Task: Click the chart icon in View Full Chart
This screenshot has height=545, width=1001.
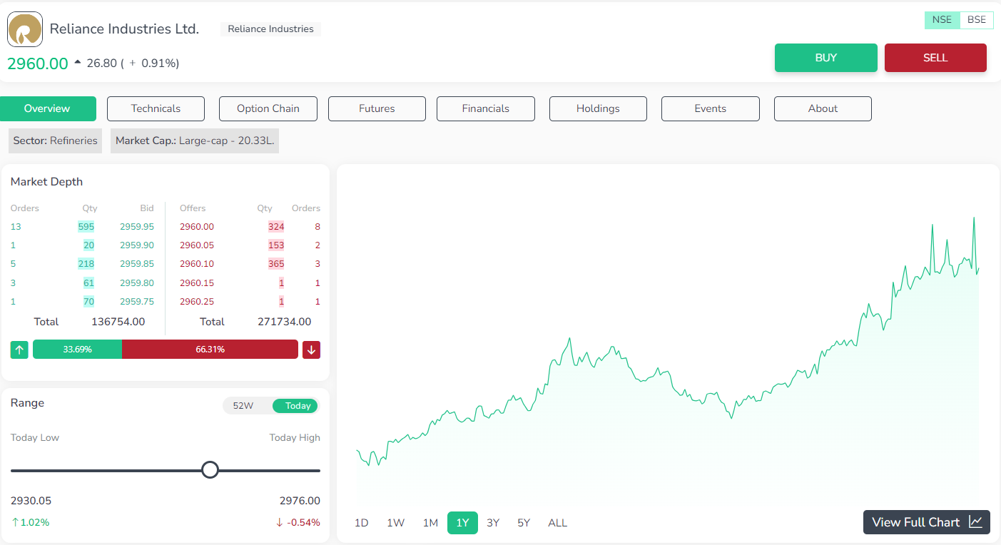Action: tap(975, 522)
